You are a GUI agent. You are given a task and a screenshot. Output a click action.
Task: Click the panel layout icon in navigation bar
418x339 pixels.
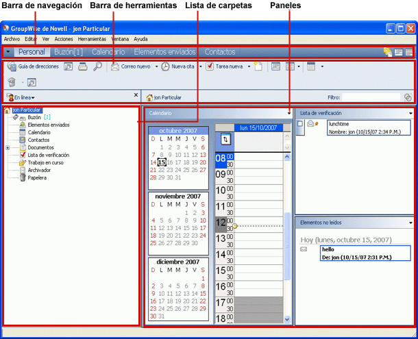(x=399, y=52)
